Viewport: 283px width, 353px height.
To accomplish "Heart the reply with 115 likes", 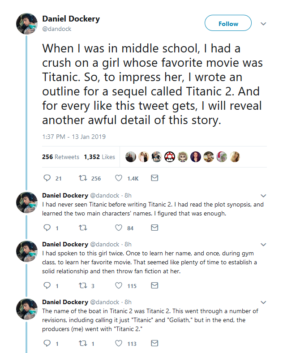I will [119, 285].
